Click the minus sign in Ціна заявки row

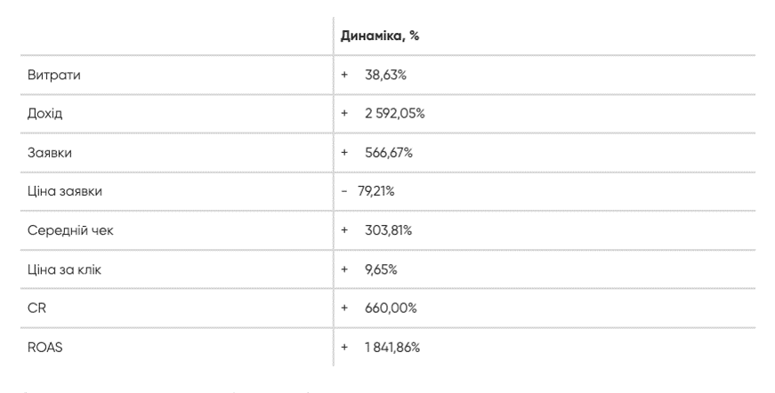pos(344,191)
